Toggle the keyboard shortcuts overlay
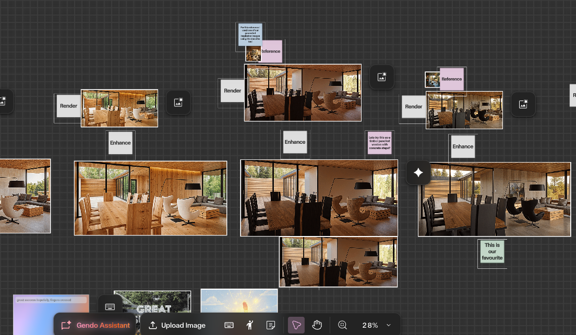Screen dimensions: 576x335 coord(229,325)
